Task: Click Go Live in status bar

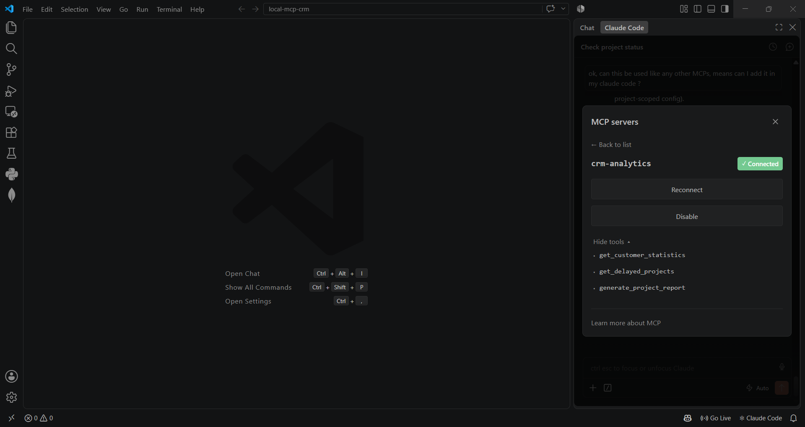Action: [x=716, y=418]
